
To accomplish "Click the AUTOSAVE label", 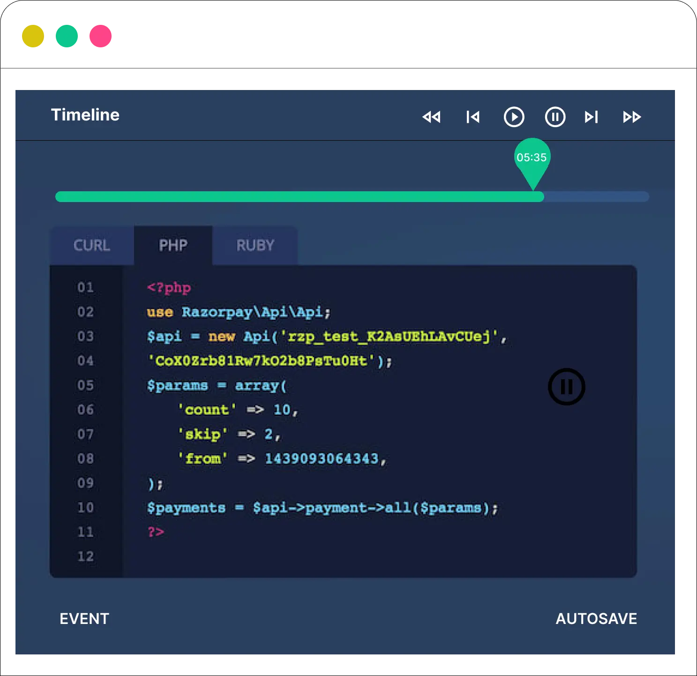I will coord(596,619).
